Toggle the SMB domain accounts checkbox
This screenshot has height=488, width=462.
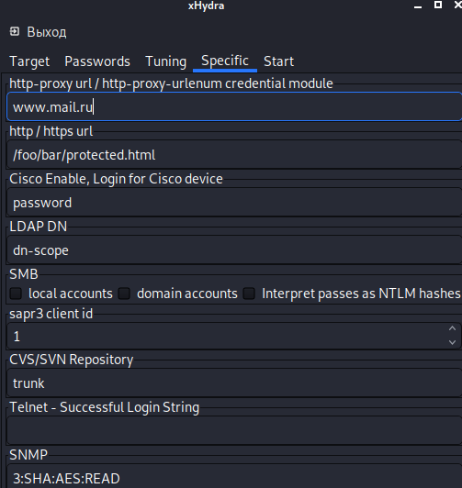pos(124,294)
